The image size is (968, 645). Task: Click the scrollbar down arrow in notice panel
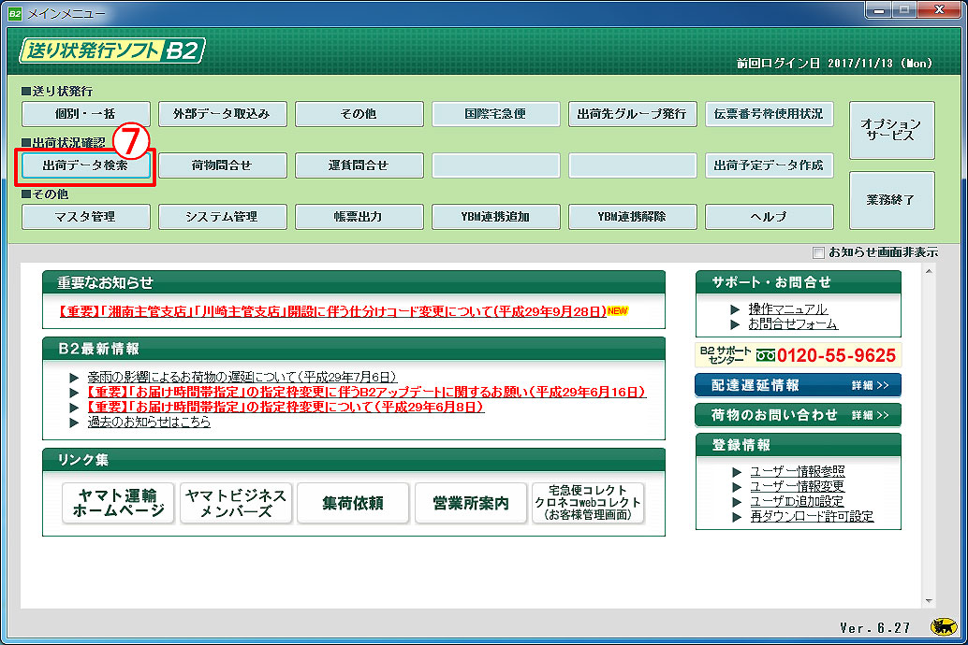point(929,601)
